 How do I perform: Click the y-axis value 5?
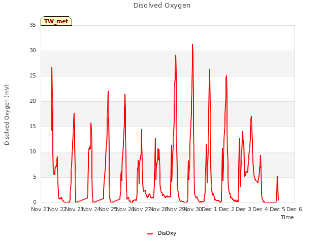pyautogui.click(x=35, y=177)
